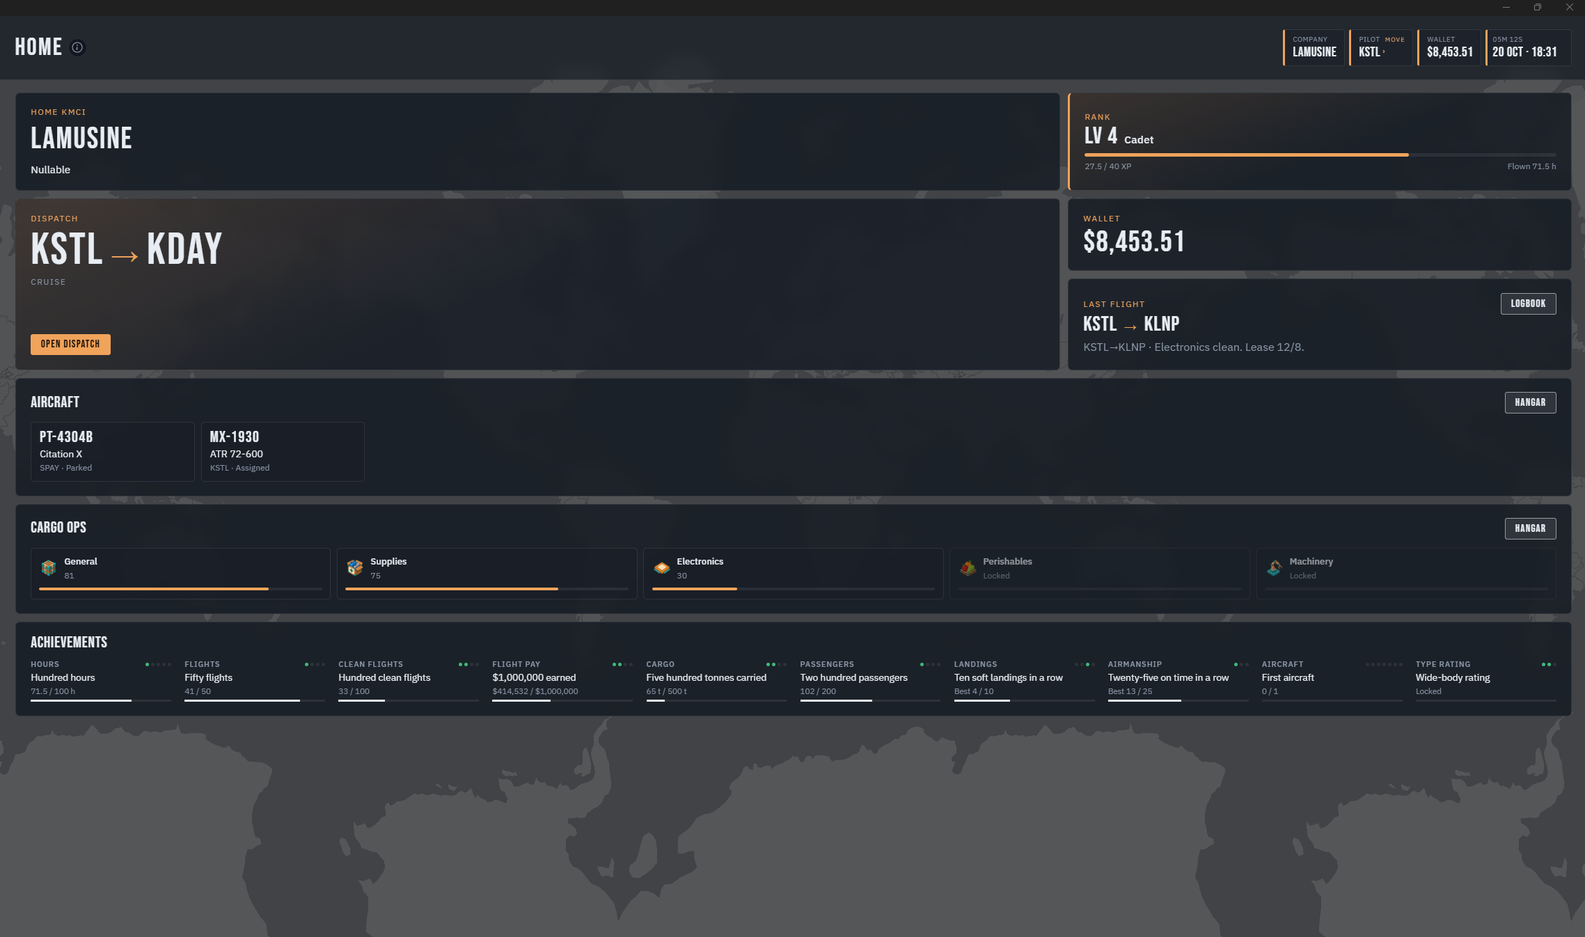Click the HOURS achievement tier dots
This screenshot has width=1585, height=937.
pos(158,664)
